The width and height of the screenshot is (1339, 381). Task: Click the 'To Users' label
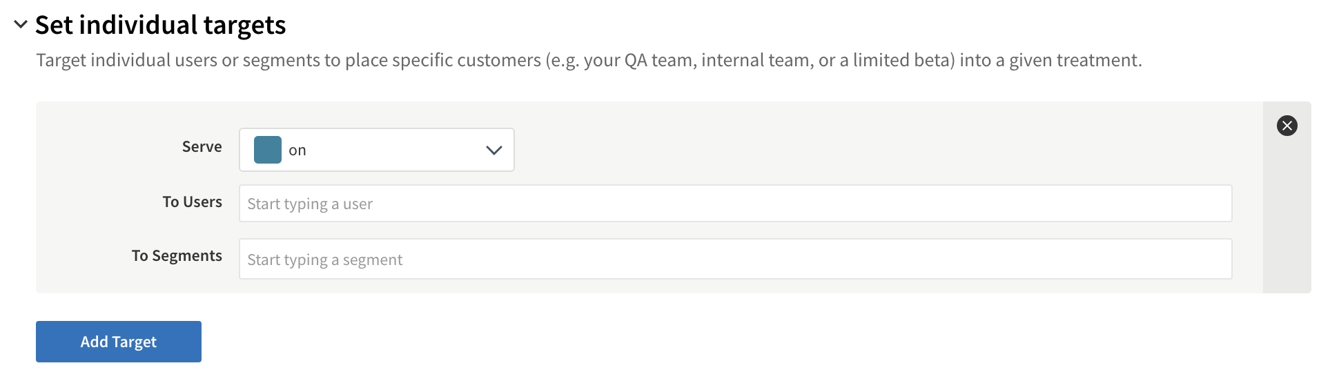(x=192, y=202)
